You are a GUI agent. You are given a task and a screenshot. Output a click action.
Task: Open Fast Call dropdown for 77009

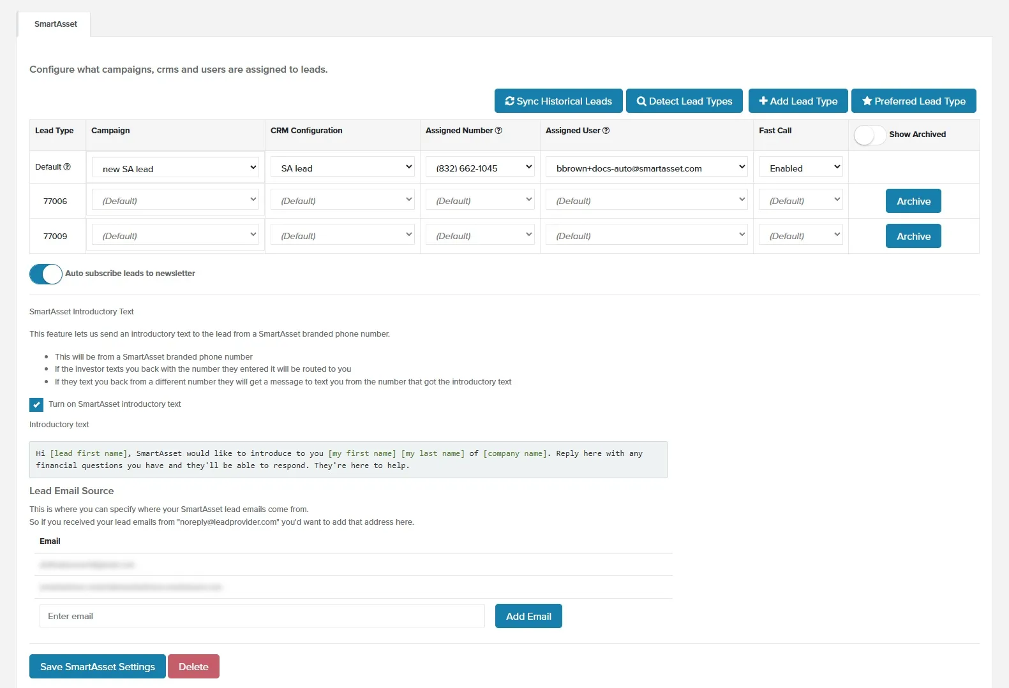pos(801,235)
